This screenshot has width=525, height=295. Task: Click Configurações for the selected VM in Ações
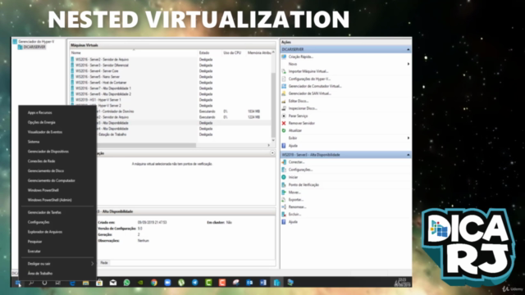pyautogui.click(x=300, y=170)
